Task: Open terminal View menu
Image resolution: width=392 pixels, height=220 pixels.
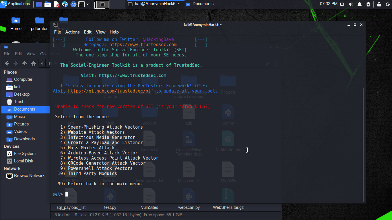Action: [101, 32]
